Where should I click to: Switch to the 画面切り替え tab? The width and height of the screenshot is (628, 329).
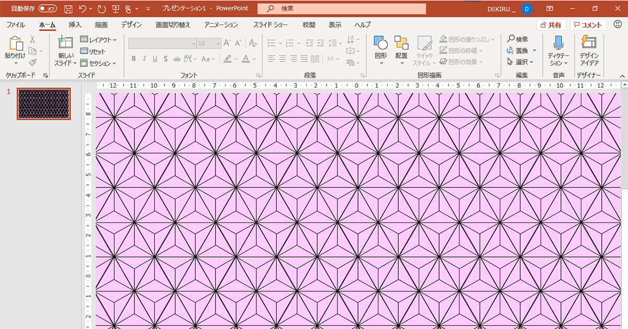click(173, 25)
